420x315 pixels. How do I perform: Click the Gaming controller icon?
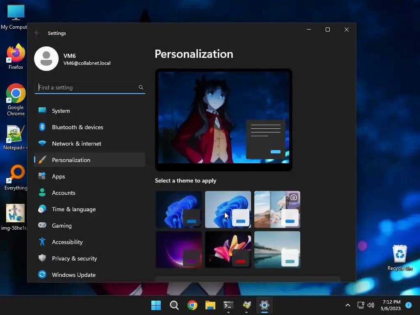pos(42,225)
